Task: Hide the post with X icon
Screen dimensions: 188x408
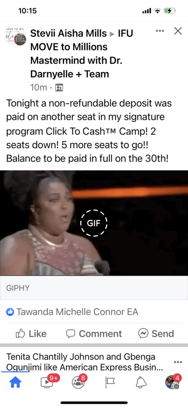Action: [x=178, y=31]
